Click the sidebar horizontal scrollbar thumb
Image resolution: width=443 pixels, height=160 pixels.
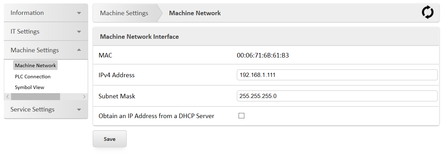click(35, 97)
